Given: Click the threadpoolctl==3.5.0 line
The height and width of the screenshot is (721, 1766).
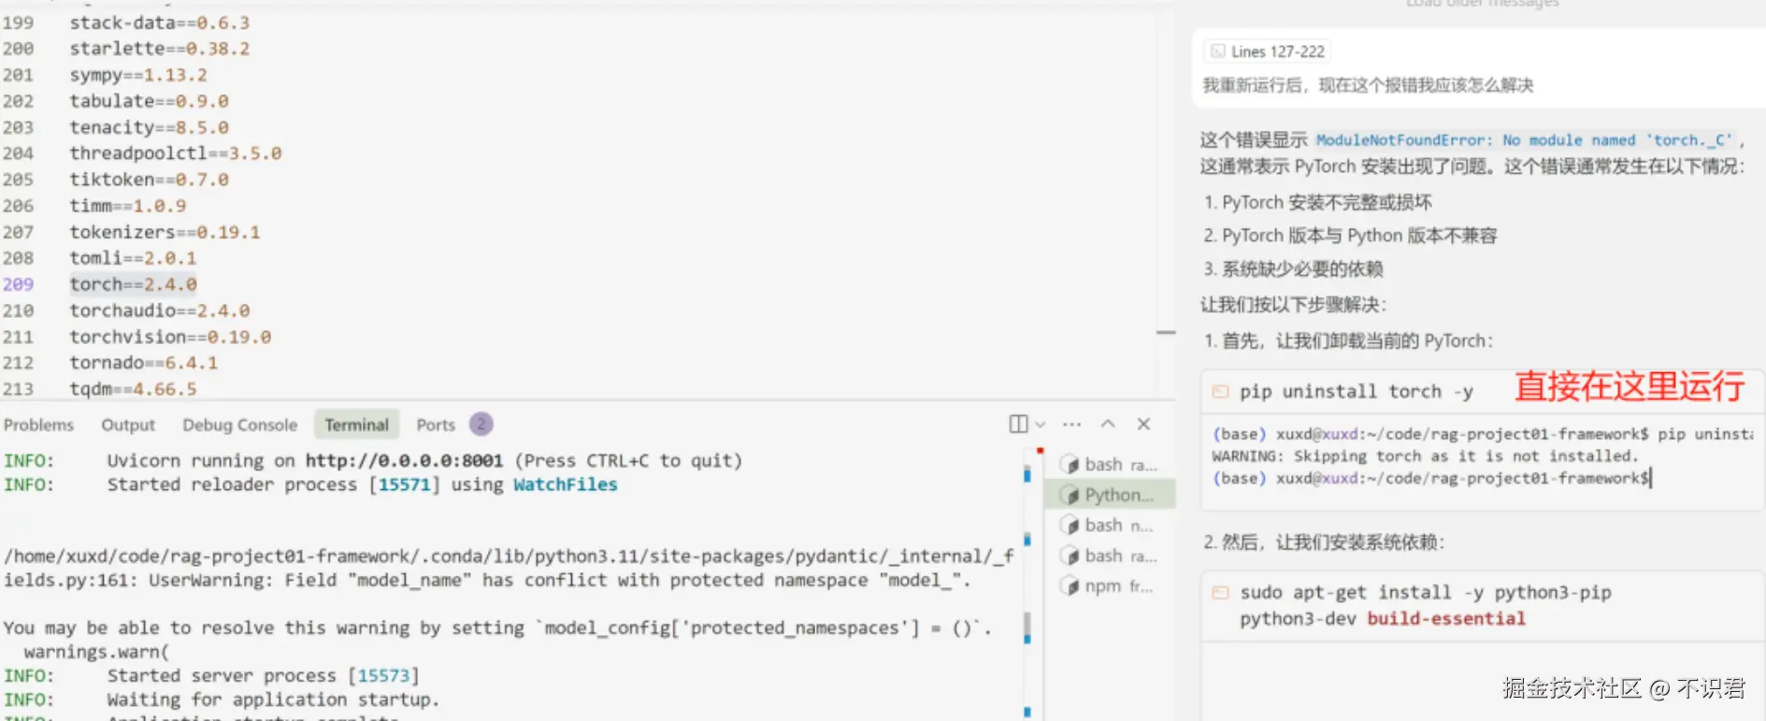Looking at the screenshot, I should coord(175,153).
